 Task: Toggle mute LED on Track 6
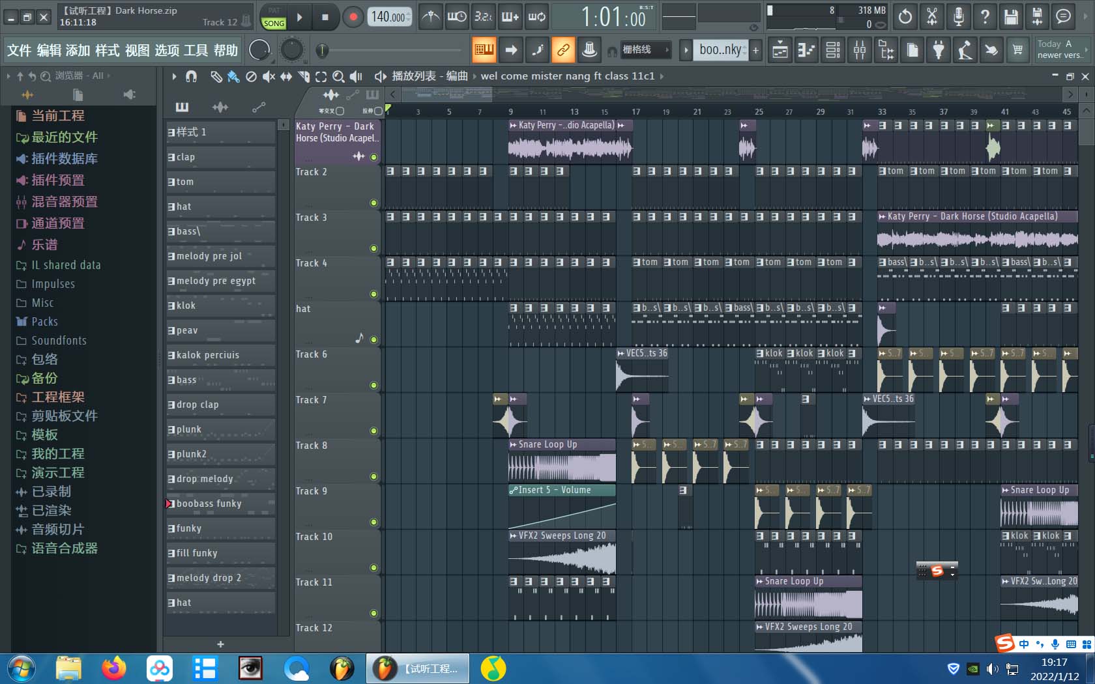point(373,385)
